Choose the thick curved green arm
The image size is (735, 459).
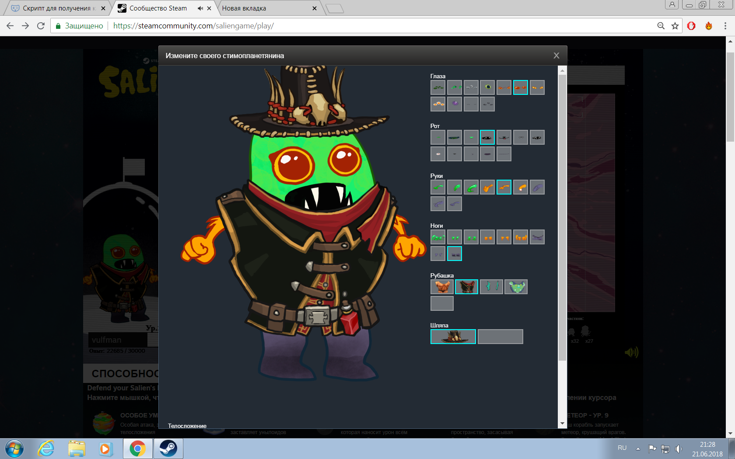coord(471,187)
